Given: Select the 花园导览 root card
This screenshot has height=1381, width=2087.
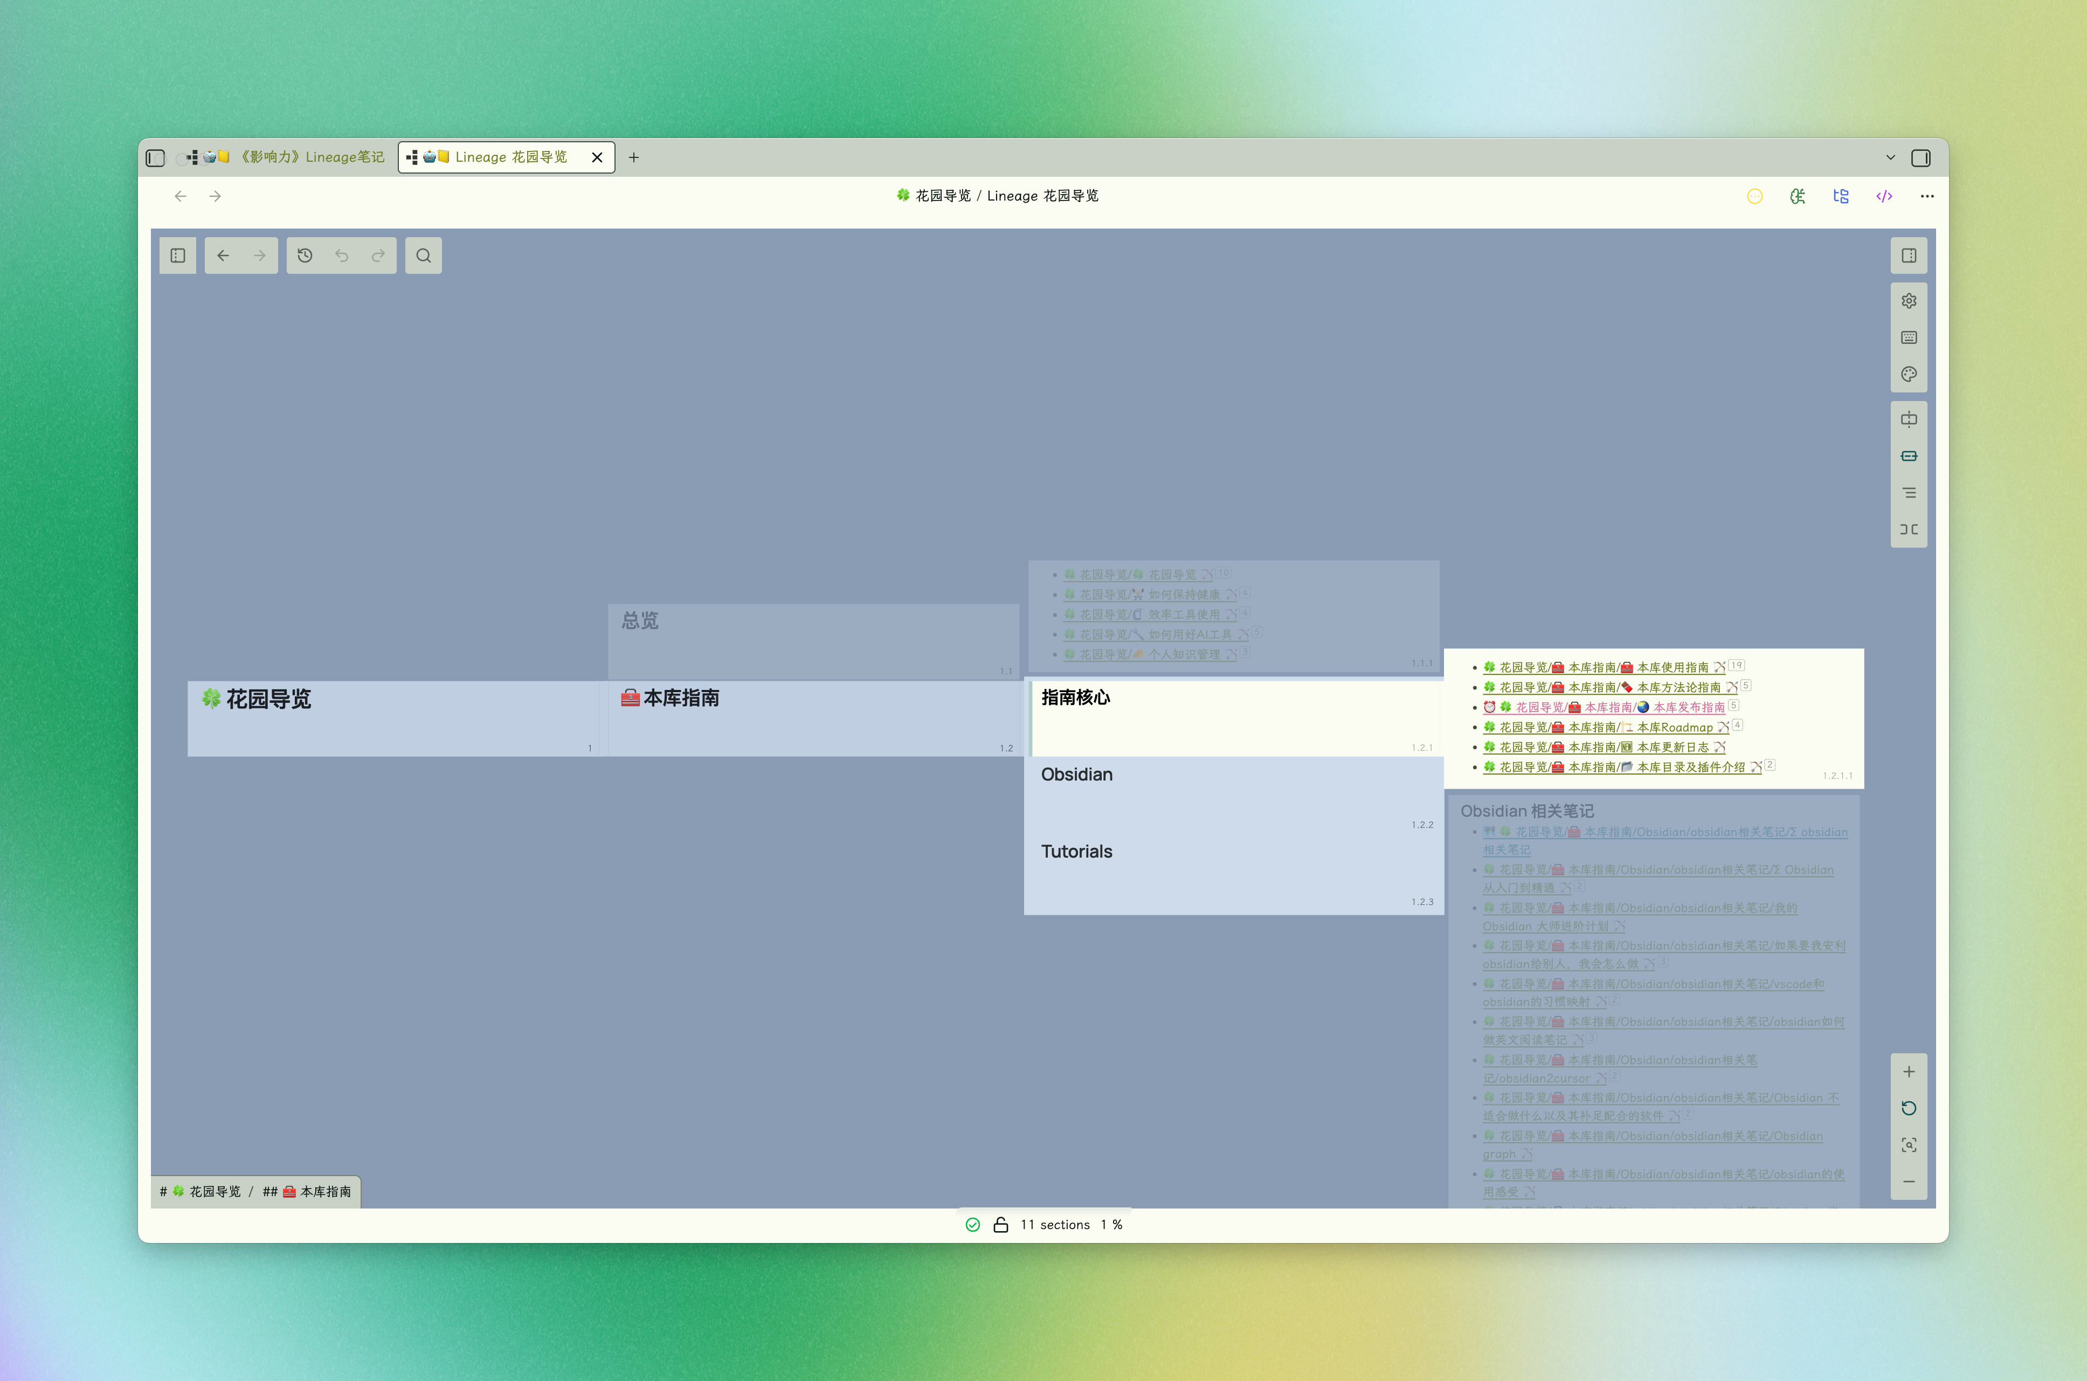Looking at the screenshot, I should point(393,719).
